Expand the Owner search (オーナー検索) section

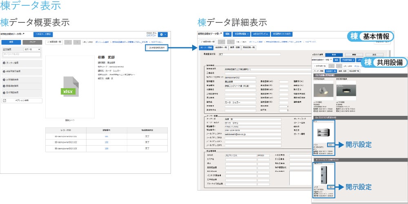coord(22,63)
